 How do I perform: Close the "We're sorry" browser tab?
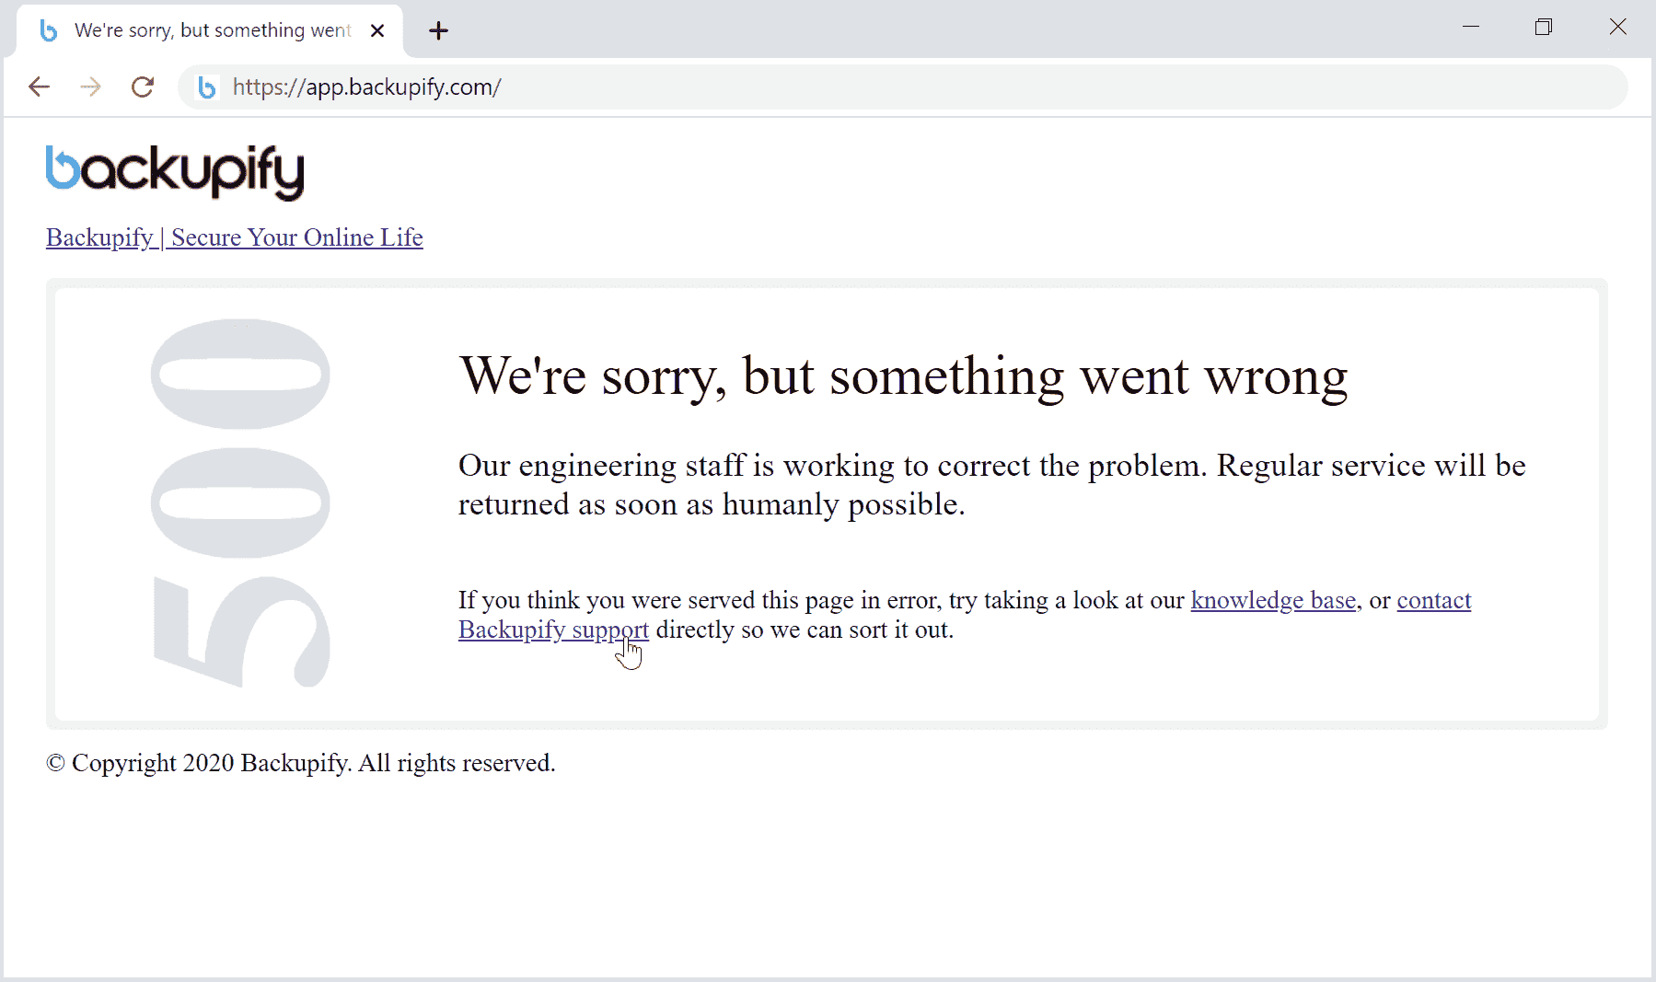pos(377,30)
